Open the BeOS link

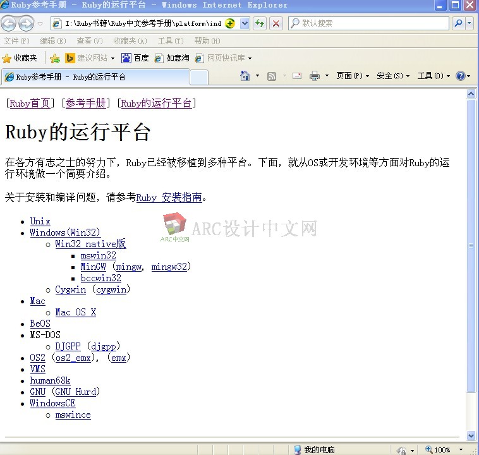[40, 324]
